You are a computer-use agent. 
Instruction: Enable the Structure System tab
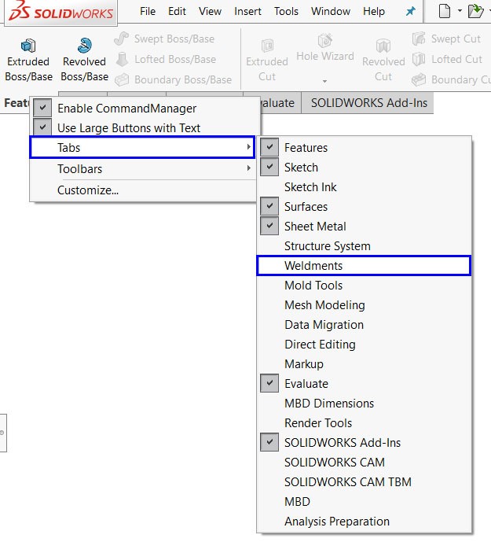pyautogui.click(x=364, y=245)
